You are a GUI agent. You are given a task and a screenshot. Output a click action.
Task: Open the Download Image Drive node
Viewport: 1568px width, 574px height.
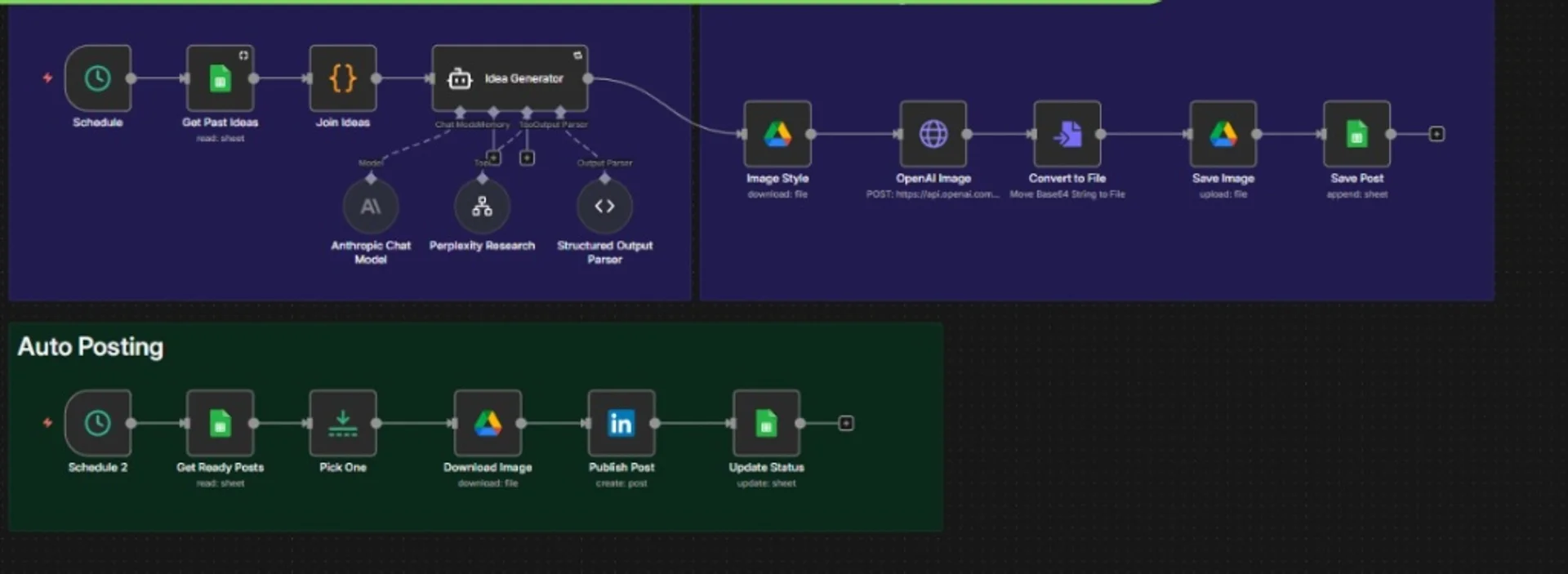pyautogui.click(x=488, y=423)
